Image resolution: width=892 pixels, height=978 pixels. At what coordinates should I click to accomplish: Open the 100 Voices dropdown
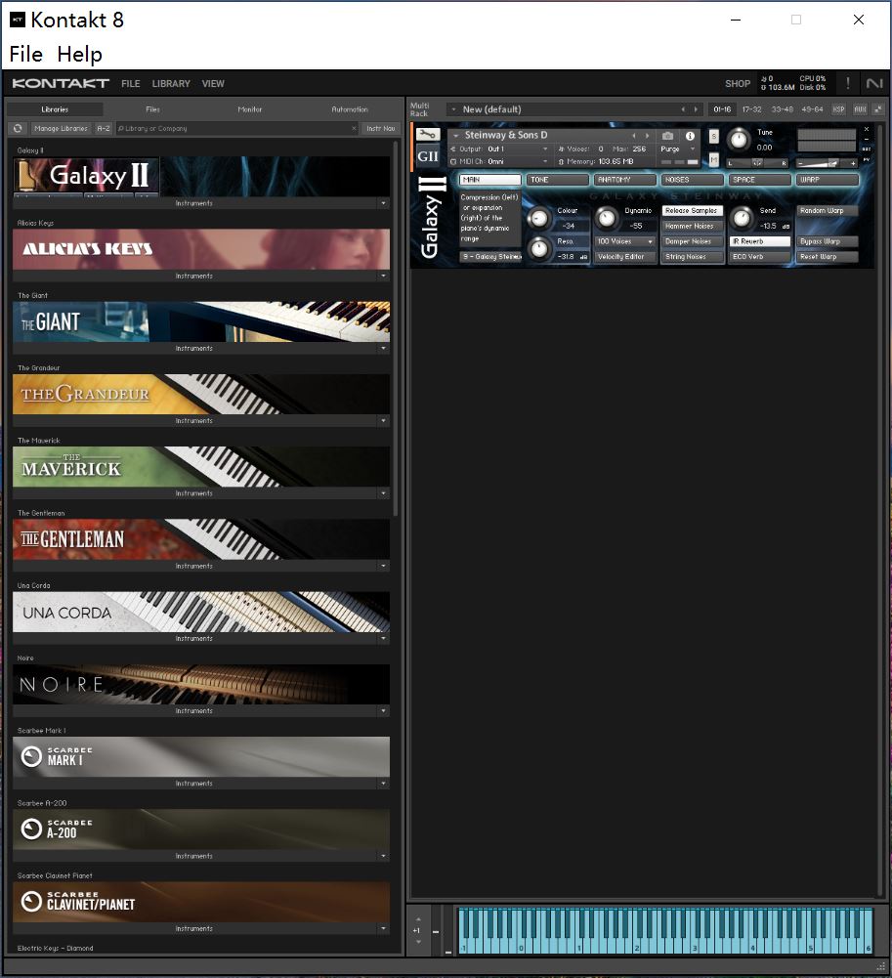tap(624, 241)
